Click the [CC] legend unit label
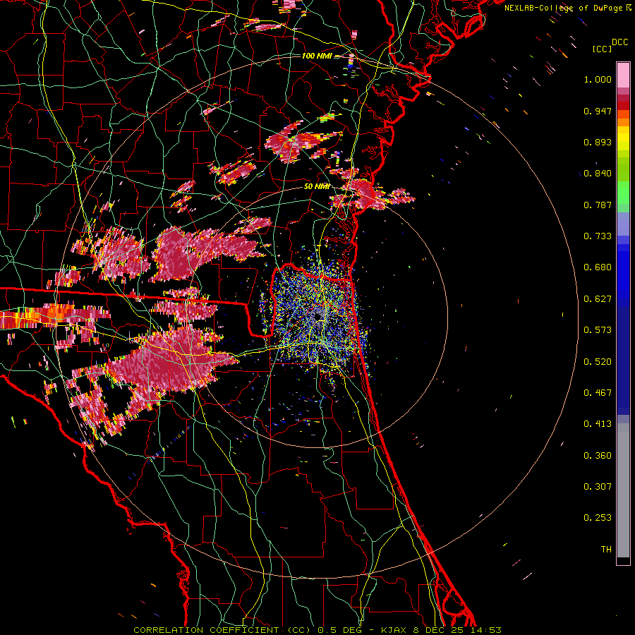 point(602,49)
